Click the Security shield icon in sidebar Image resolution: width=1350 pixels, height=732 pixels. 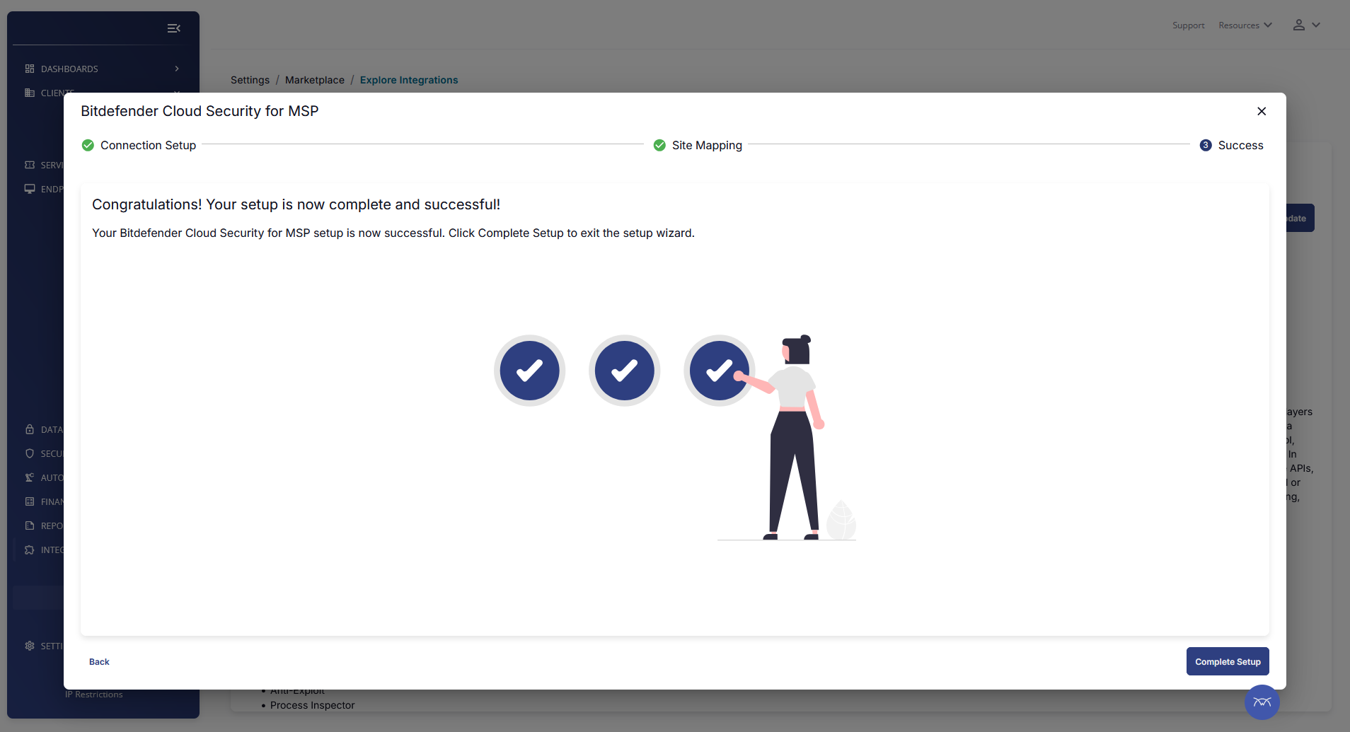tap(30, 453)
